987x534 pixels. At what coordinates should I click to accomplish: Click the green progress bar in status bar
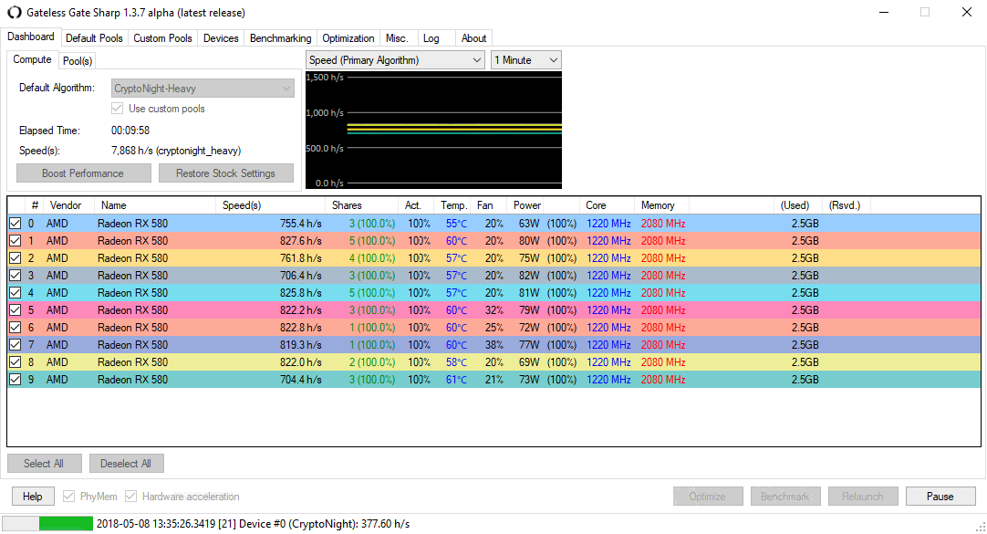coord(66,523)
